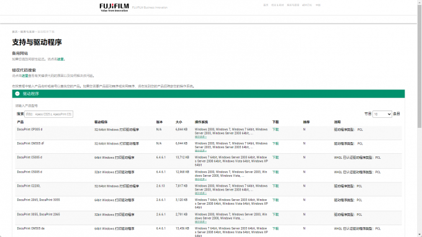The image size is (422, 237).
Task: Open 首页 in the top navigation menu
Action: tap(266, 5)
